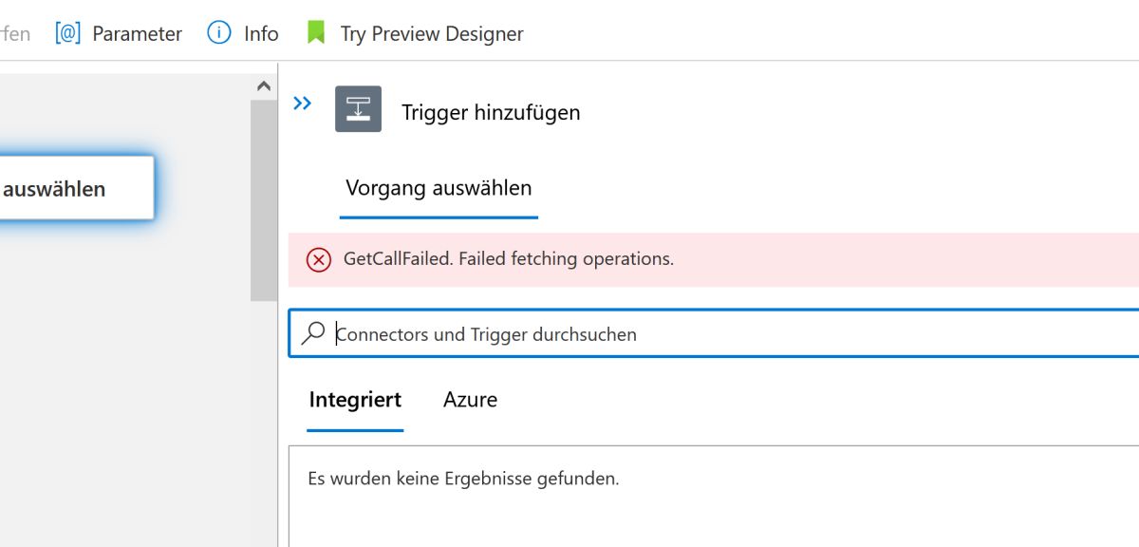Click the scroll-up arrow on the canvas scrollbar

point(264,86)
